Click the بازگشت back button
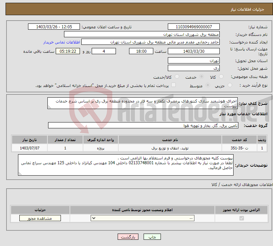273x246 pixels. click(128, 237)
